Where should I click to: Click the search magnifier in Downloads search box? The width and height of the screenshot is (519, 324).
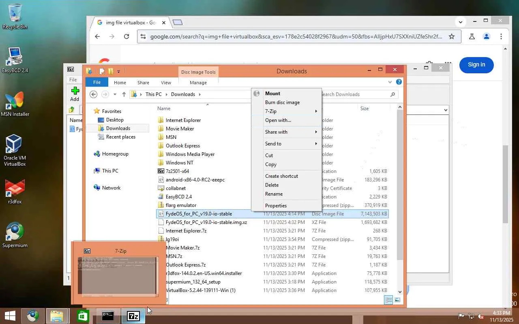tap(392, 94)
